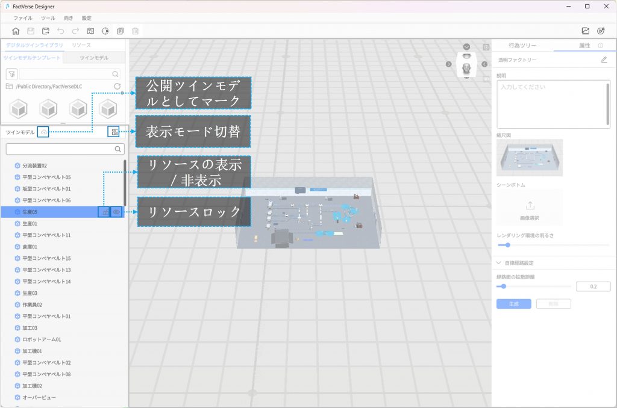Click the 生成 button
This screenshot has height=408, width=617.
[513, 304]
